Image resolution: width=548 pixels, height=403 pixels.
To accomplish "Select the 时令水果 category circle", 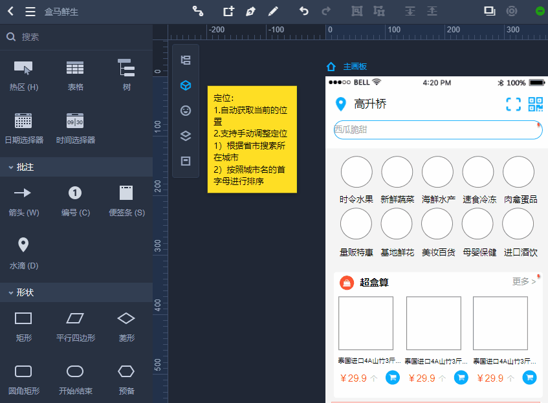I will (x=356, y=172).
